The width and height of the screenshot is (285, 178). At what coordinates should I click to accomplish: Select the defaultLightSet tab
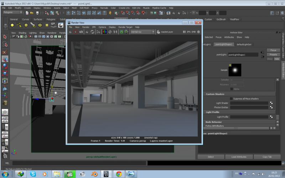click(x=244, y=44)
